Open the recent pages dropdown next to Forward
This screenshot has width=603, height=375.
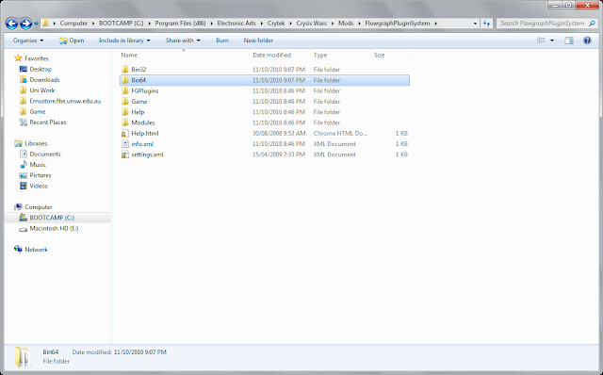(x=36, y=24)
